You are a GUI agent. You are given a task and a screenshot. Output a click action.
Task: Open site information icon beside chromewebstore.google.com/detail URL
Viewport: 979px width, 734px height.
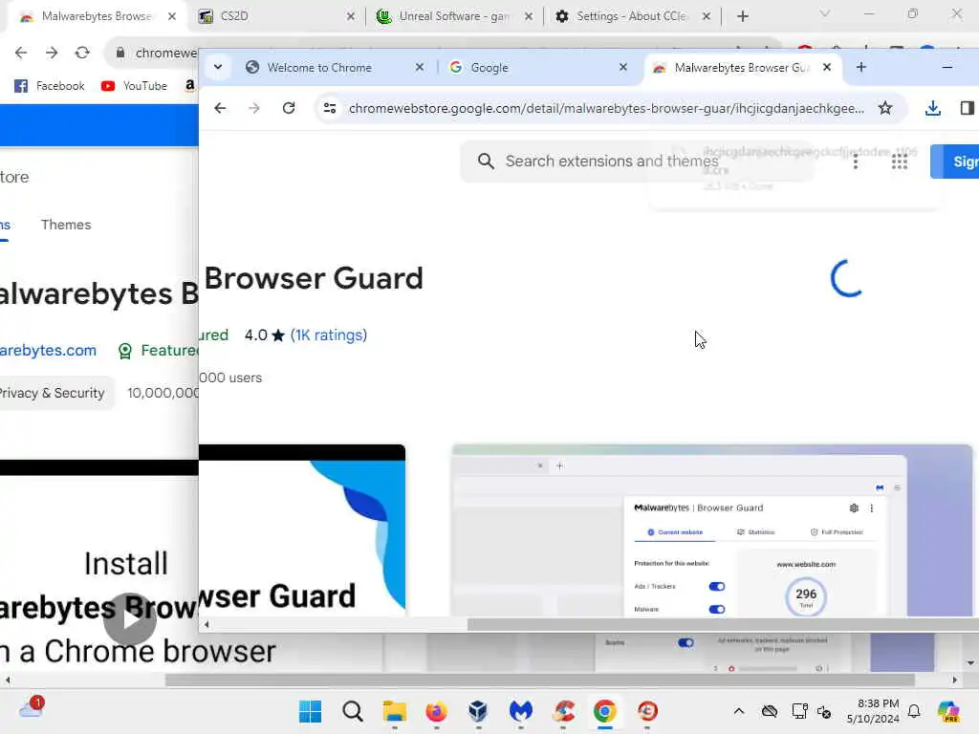330,108
